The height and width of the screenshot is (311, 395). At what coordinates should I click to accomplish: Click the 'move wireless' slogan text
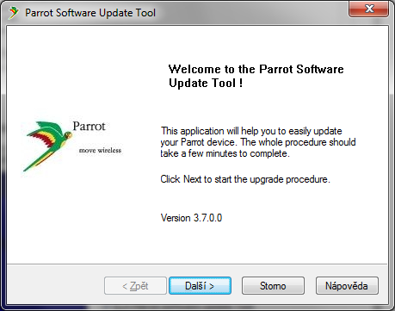(100, 150)
